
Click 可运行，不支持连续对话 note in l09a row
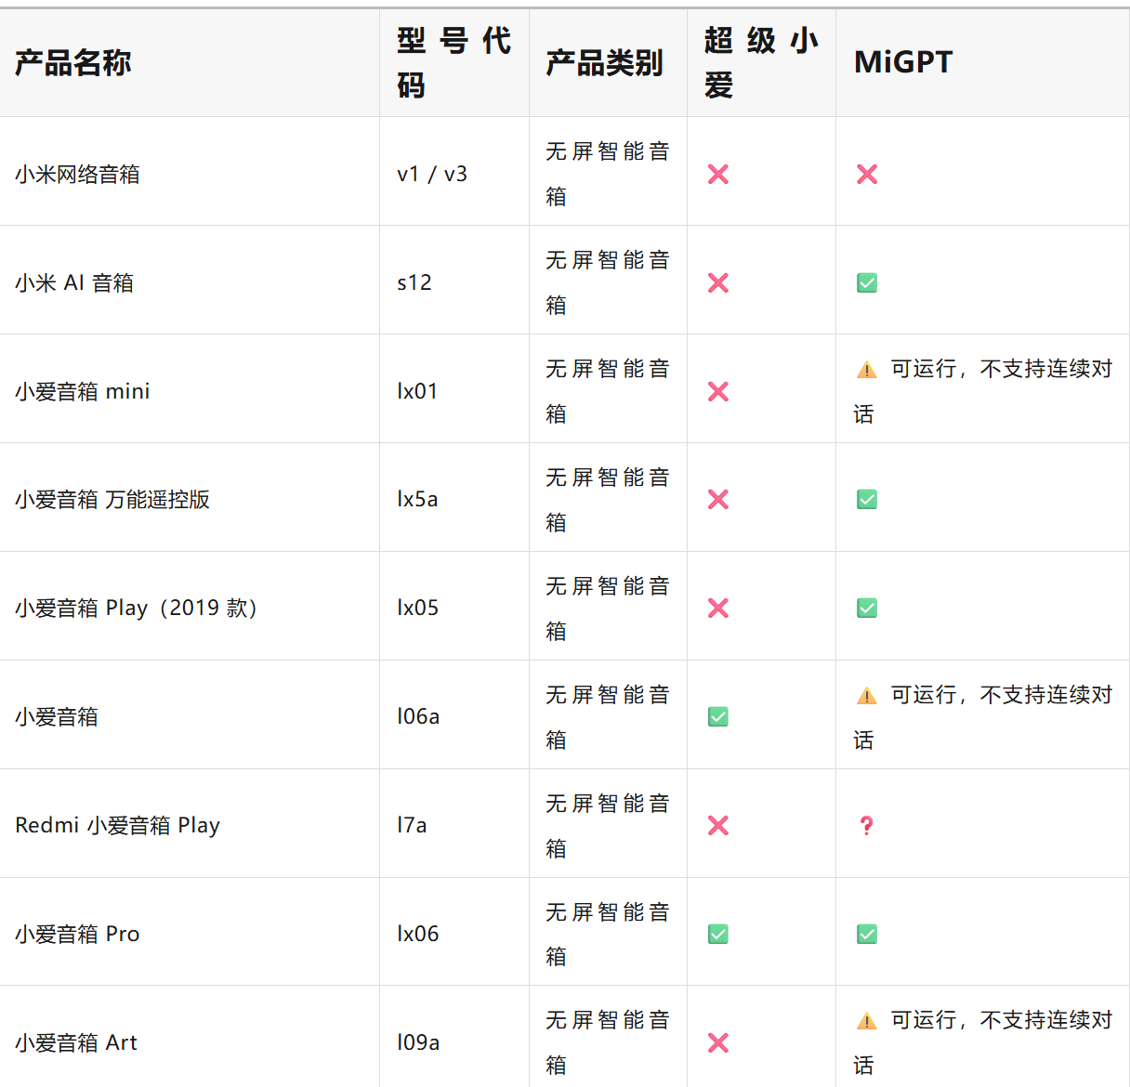983,1042
